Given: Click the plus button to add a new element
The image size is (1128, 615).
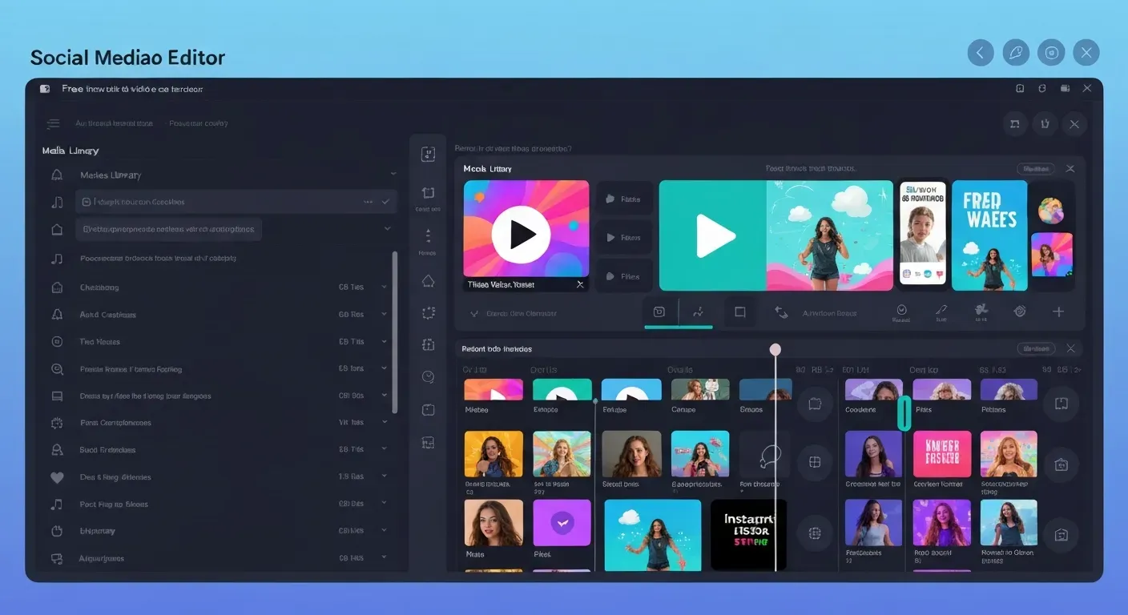Looking at the screenshot, I should (x=1059, y=312).
